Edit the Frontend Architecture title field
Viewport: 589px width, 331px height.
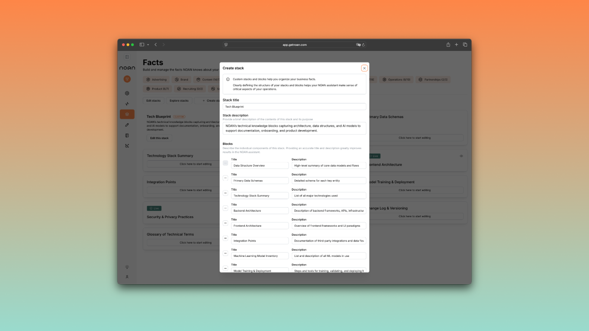260,226
